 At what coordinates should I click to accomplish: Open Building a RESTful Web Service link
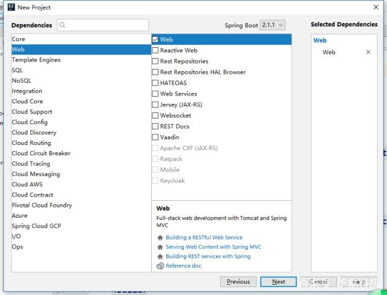pyautogui.click(x=204, y=238)
